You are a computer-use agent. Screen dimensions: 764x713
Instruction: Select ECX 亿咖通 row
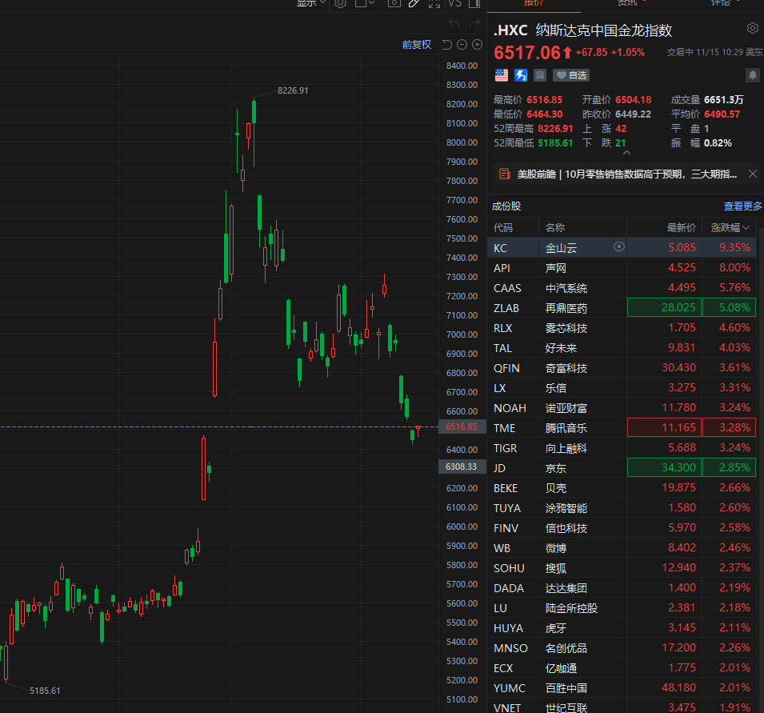tap(622, 667)
